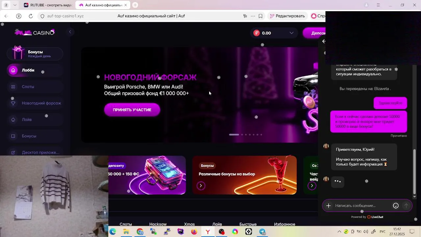Open File Explorer from taskbar
The width and height of the screenshot is (421, 237).
pos(126,232)
